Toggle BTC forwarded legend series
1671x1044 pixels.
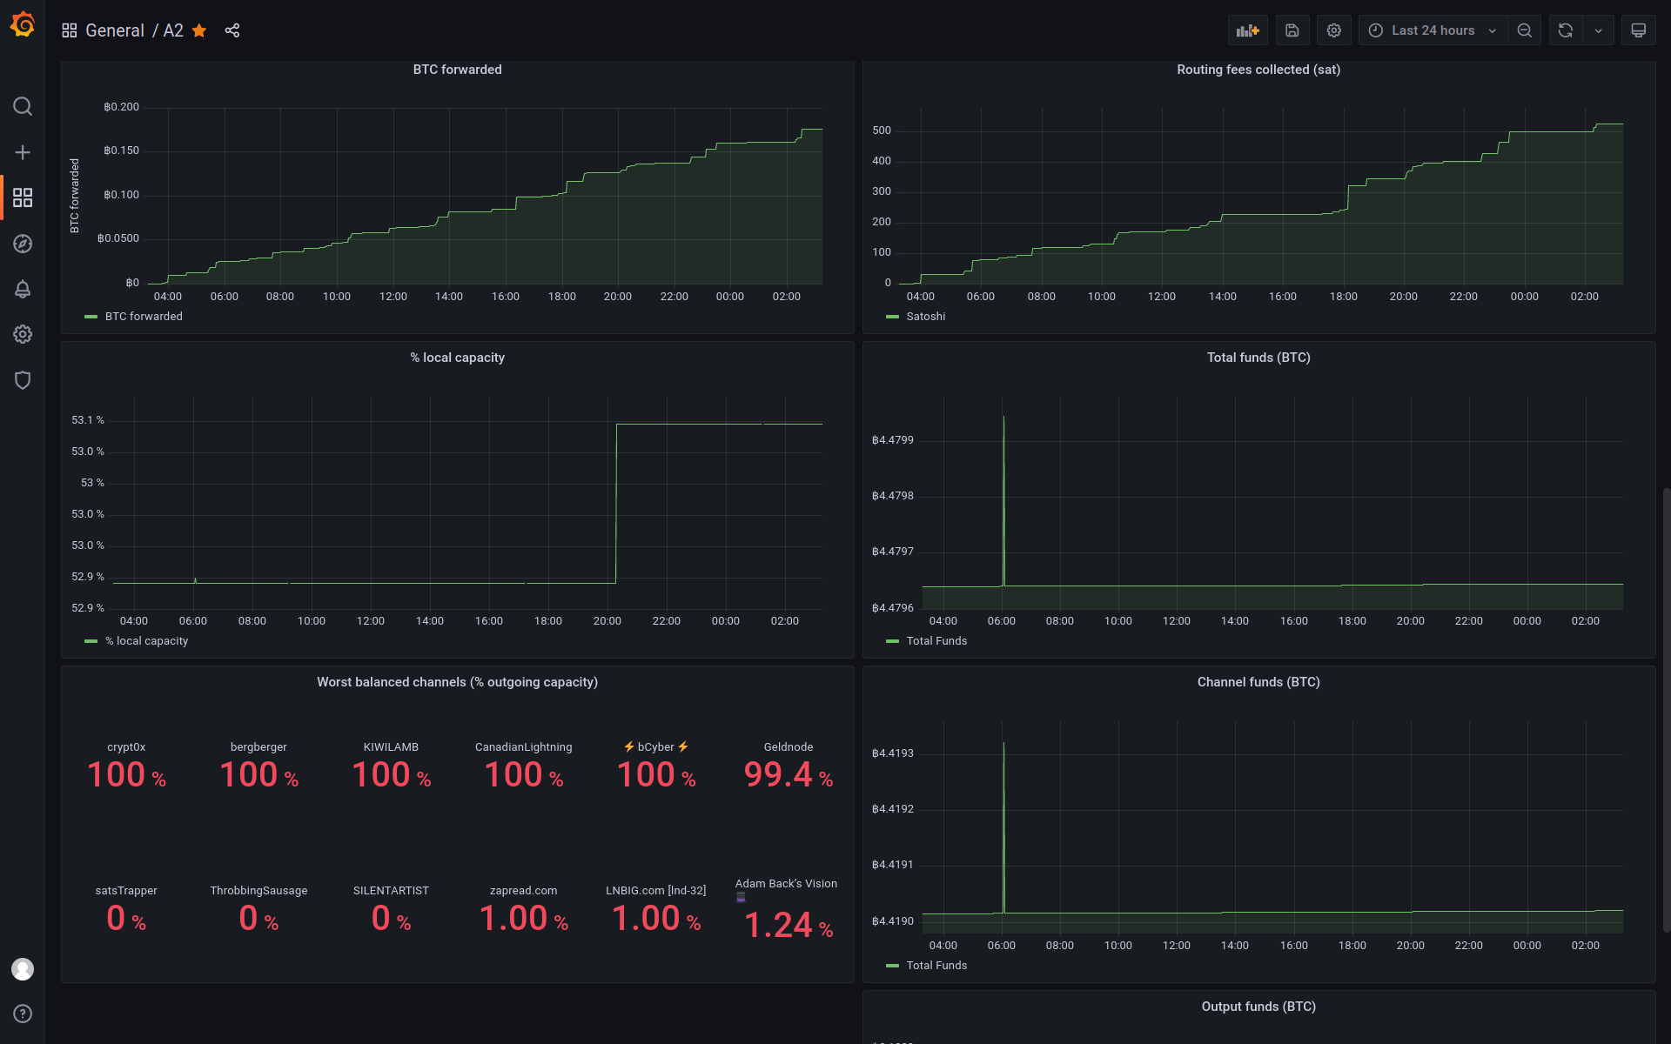(x=144, y=317)
